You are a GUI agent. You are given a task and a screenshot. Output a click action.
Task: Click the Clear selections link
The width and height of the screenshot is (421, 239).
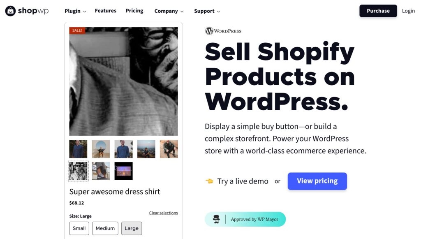(163, 213)
